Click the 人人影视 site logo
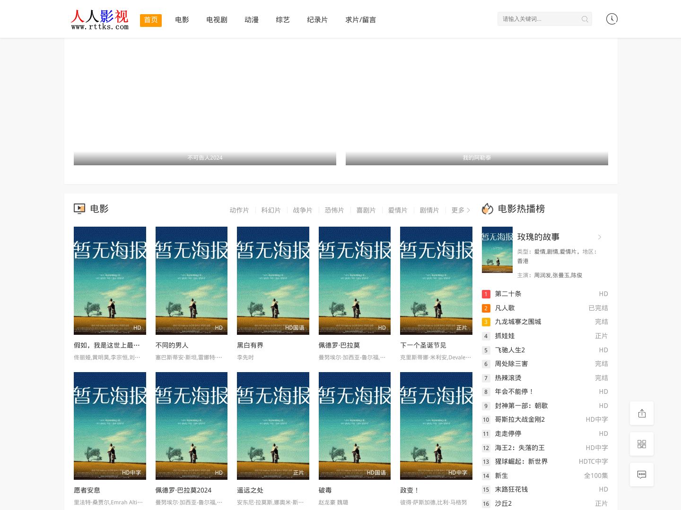 click(100, 20)
